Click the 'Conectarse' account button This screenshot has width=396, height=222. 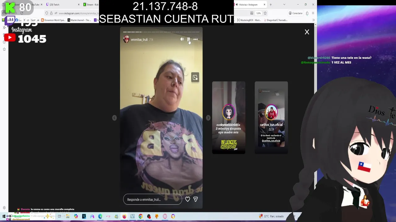click(x=295, y=13)
